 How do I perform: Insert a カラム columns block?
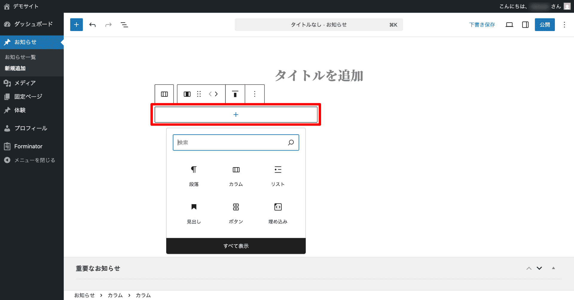point(236,176)
